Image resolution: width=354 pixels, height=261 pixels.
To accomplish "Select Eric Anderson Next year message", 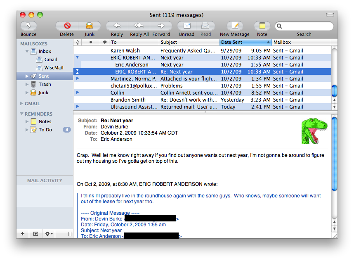I will tap(203, 64).
